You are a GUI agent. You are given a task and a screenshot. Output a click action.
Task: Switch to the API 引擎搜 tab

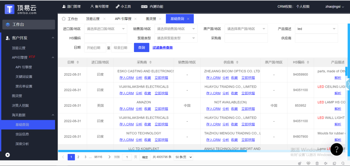tap(123, 19)
